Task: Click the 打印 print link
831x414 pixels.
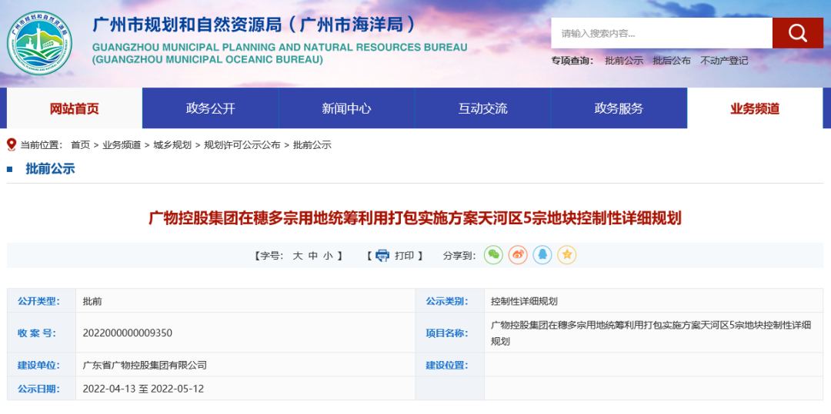Action: point(404,256)
